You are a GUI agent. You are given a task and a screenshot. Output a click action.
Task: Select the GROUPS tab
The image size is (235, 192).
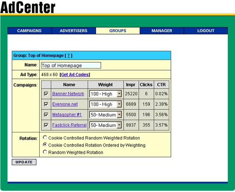tap(118, 31)
